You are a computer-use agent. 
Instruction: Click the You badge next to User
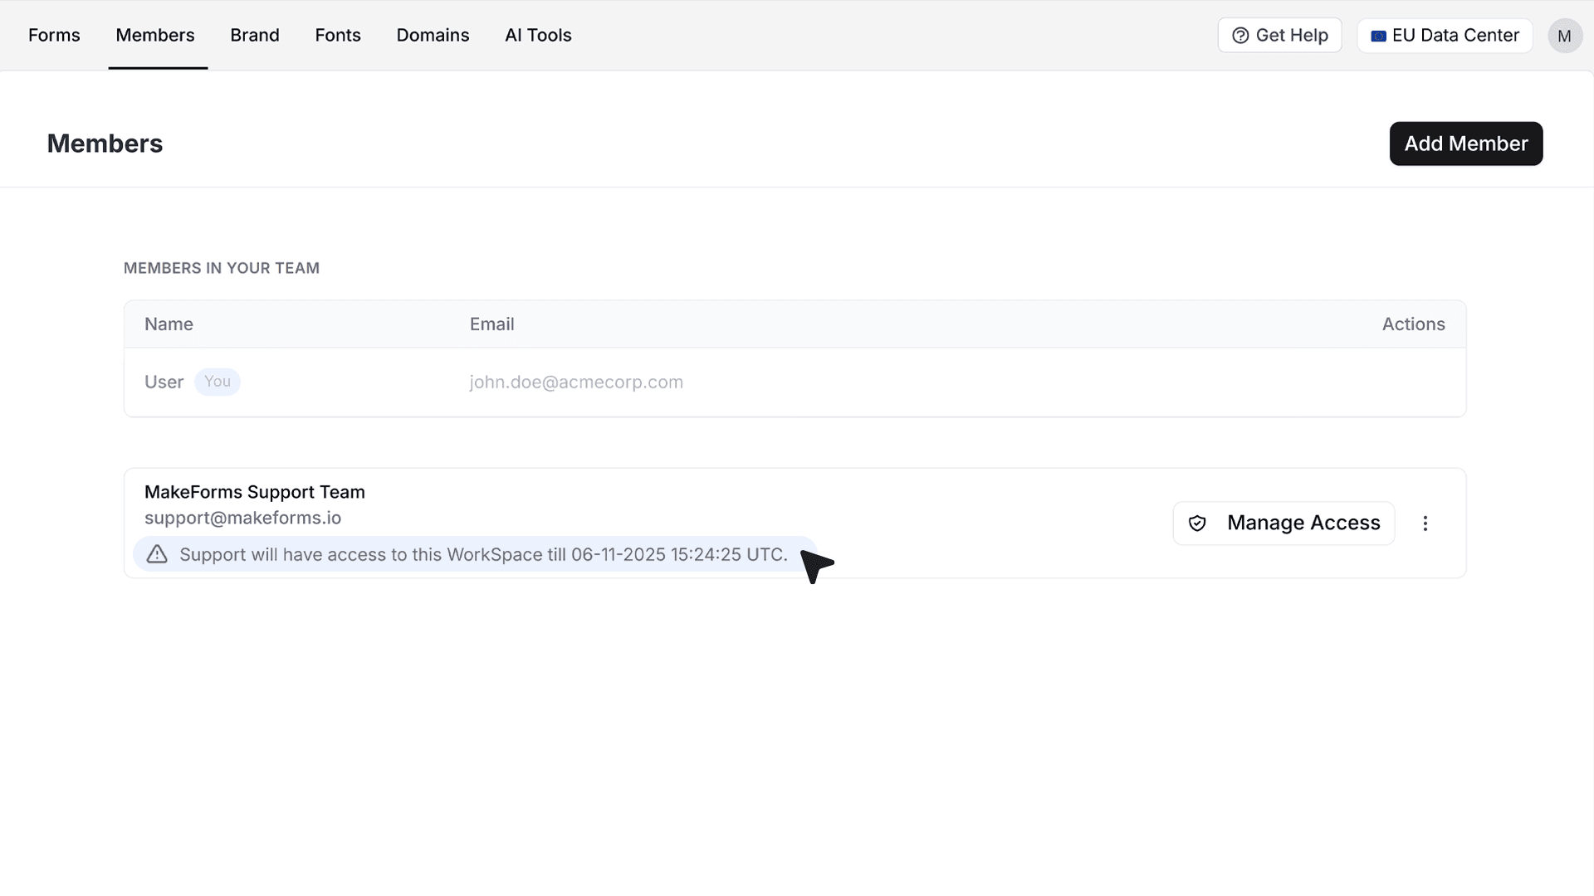coord(218,382)
